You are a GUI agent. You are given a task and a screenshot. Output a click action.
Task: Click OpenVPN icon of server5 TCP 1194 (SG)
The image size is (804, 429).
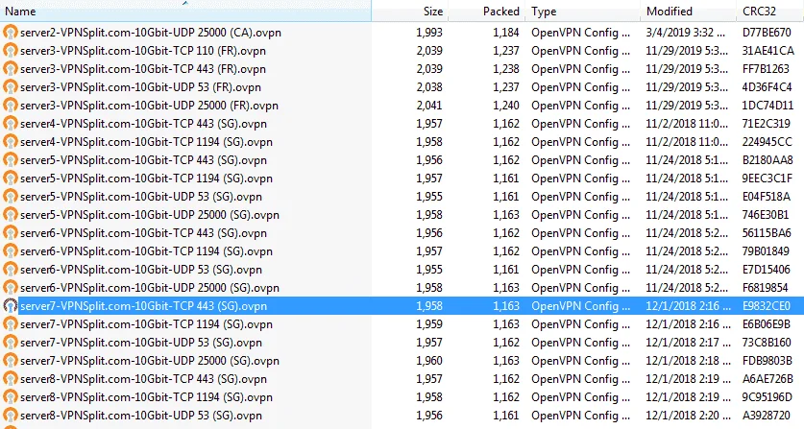[x=11, y=179]
